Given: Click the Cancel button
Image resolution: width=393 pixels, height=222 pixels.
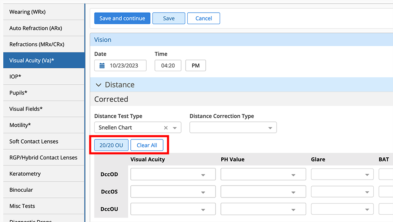Looking at the screenshot, I should 203,18.
